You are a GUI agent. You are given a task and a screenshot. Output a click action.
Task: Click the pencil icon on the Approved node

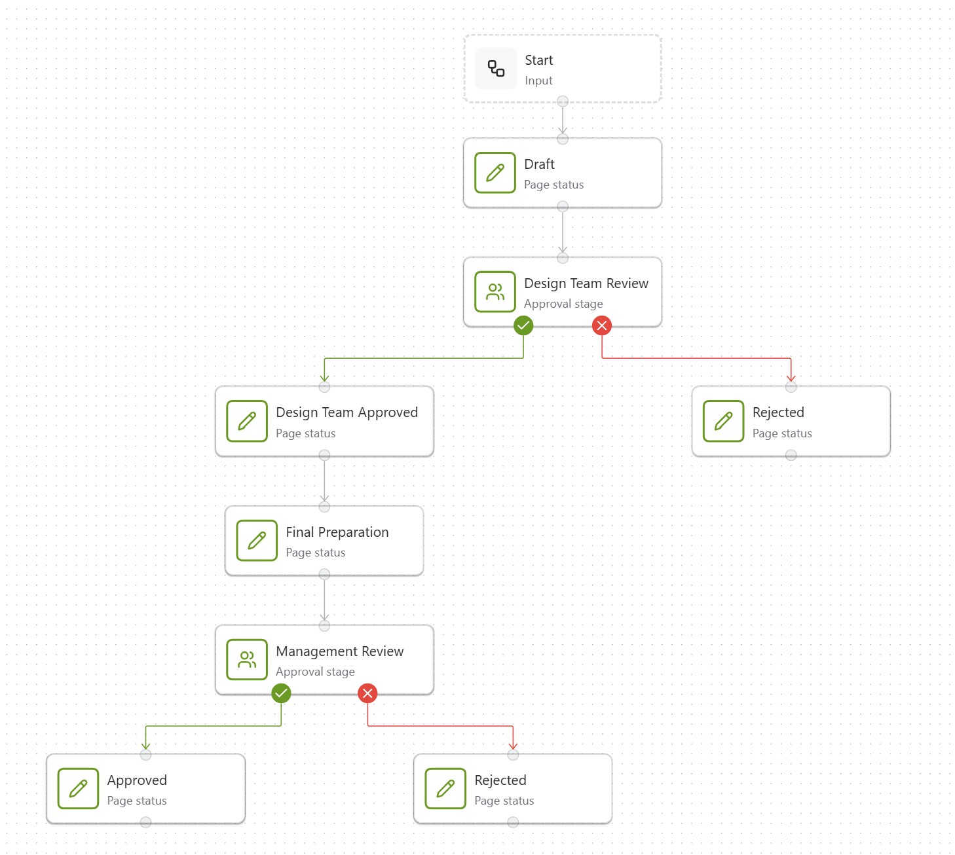point(78,789)
